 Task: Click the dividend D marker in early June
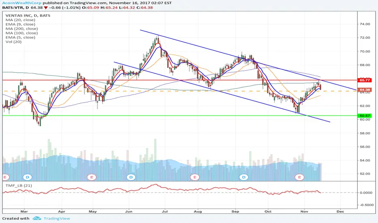point(131,177)
